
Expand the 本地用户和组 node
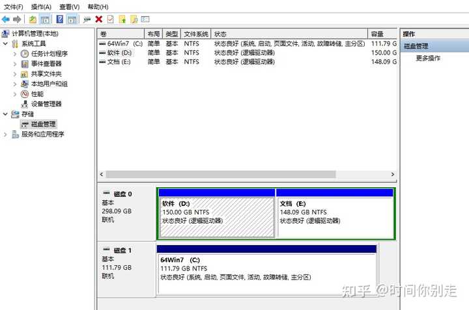[x=14, y=84]
